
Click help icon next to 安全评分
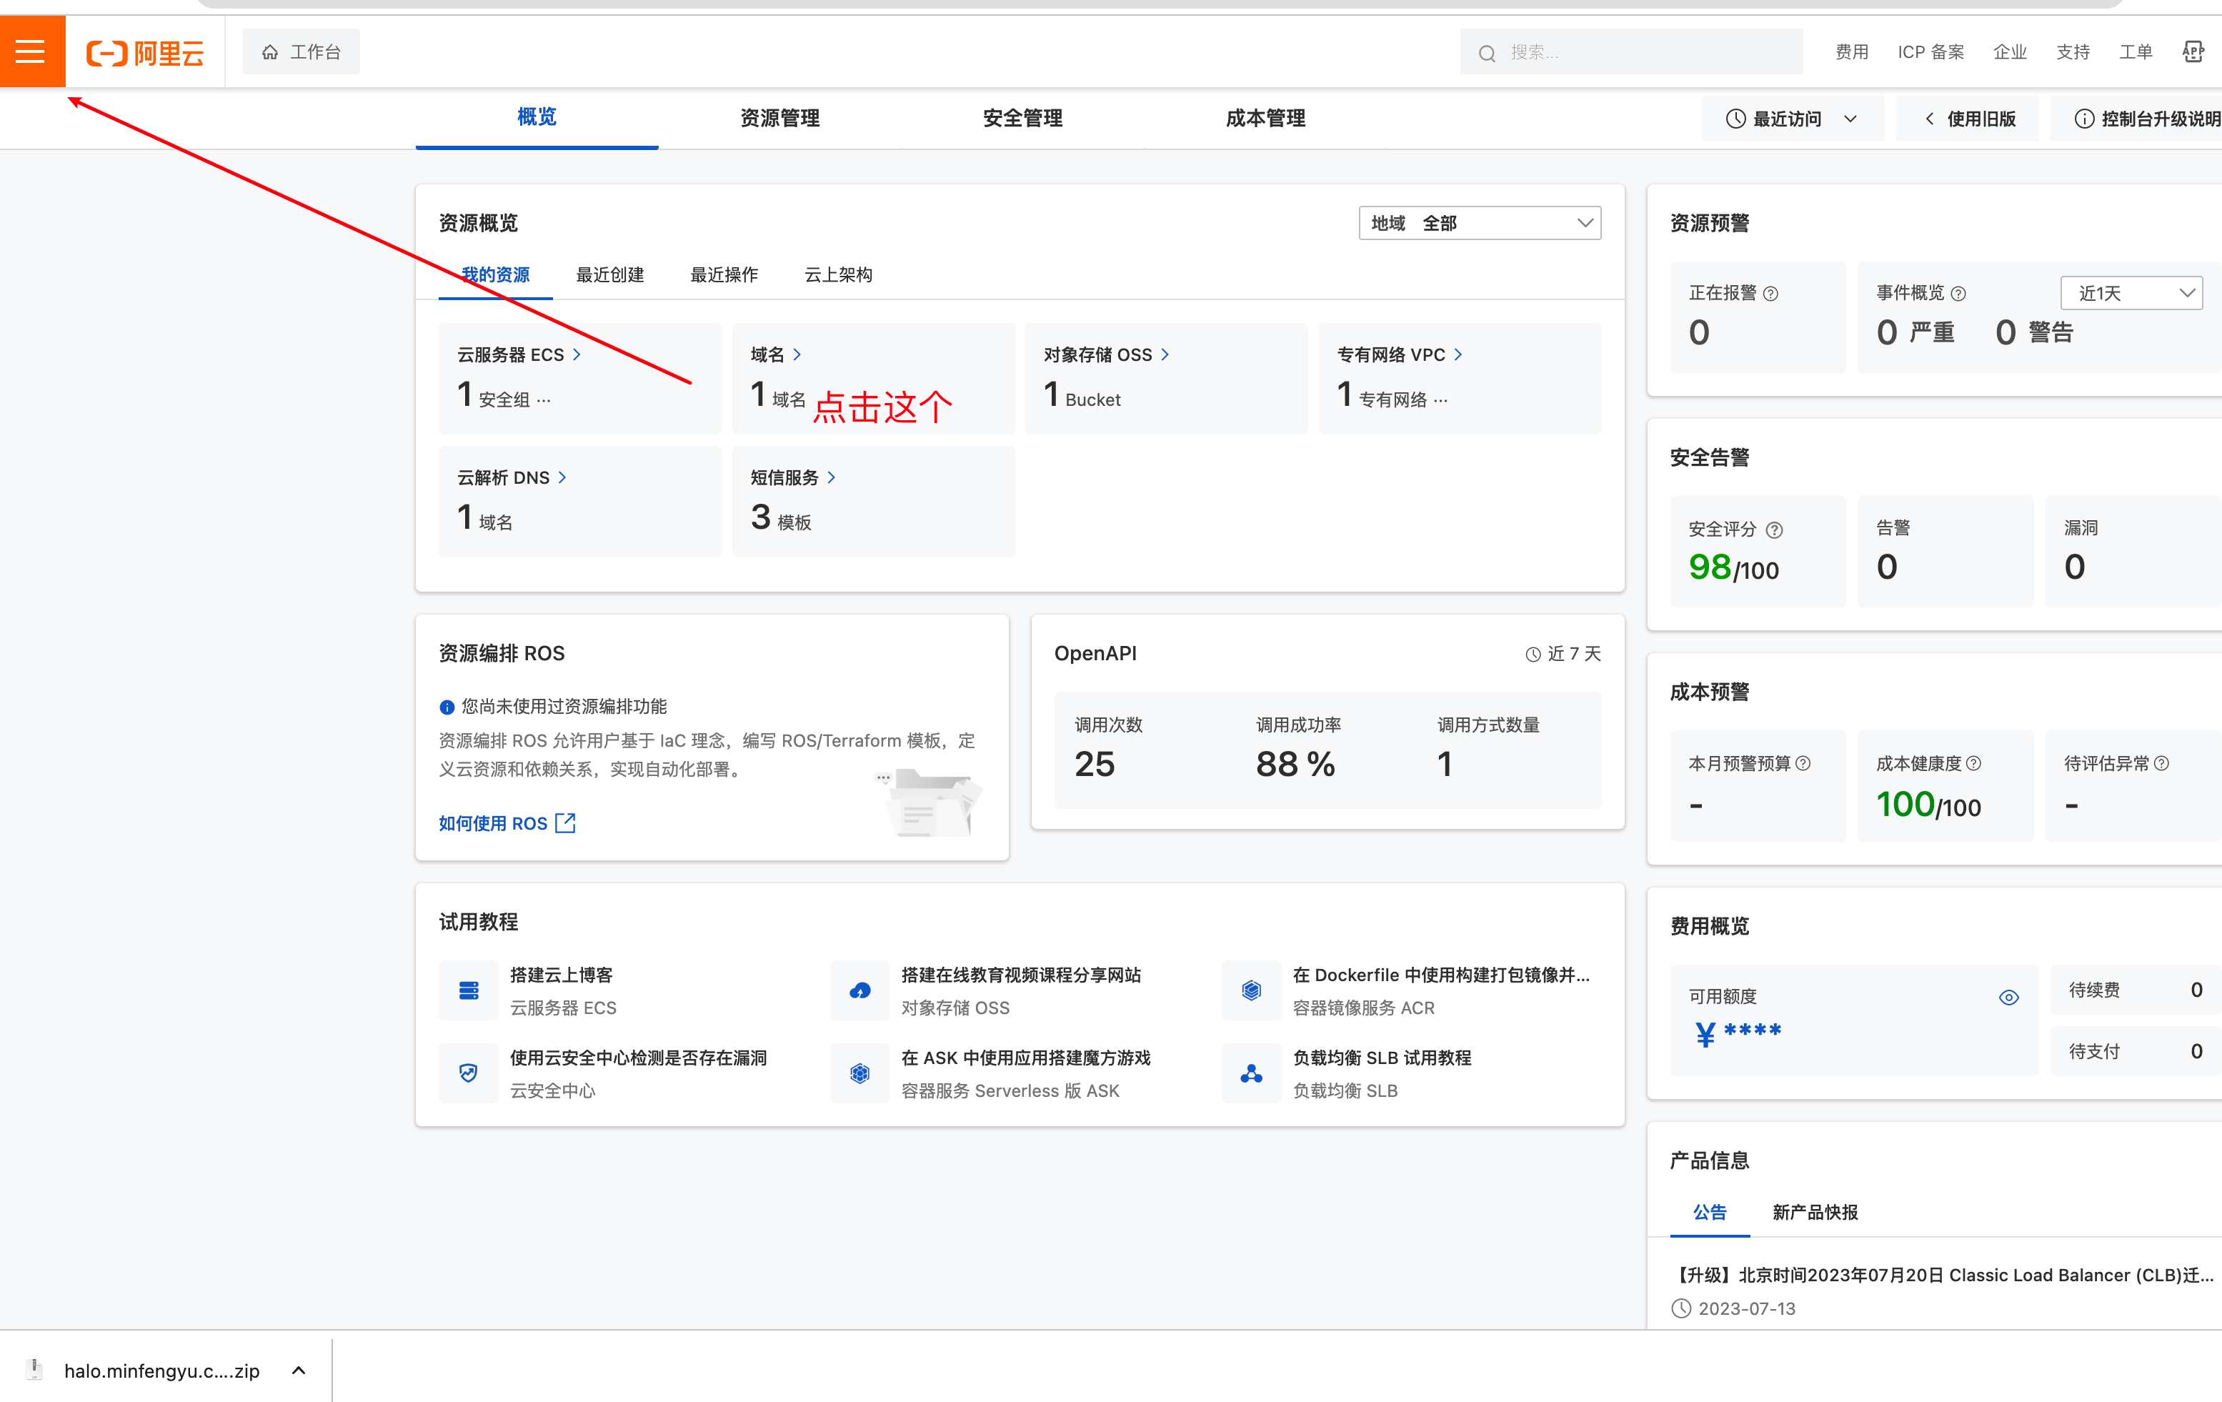click(1773, 530)
